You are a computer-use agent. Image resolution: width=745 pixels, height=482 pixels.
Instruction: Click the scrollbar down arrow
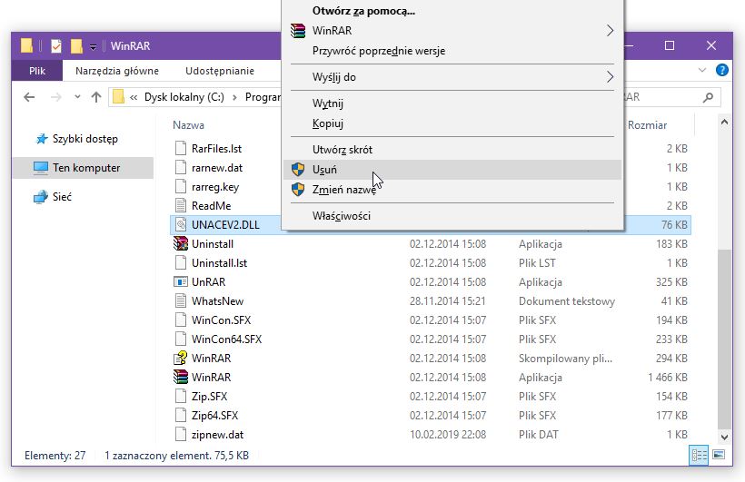click(724, 437)
